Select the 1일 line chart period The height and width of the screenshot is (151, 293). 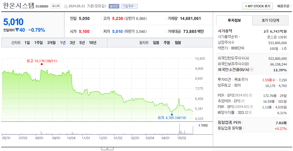pyautogui.click(x=27, y=43)
